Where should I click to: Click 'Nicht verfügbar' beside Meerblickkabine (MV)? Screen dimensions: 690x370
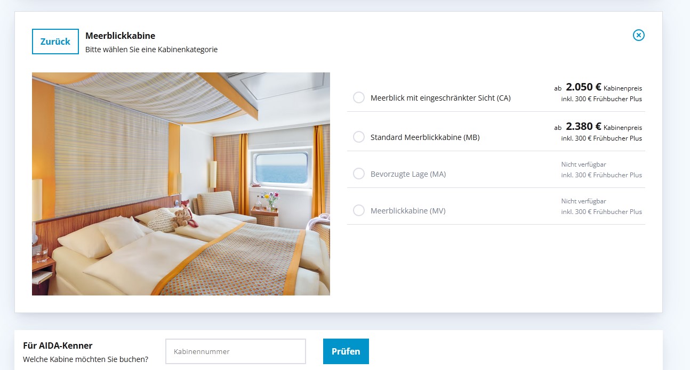[583, 201]
